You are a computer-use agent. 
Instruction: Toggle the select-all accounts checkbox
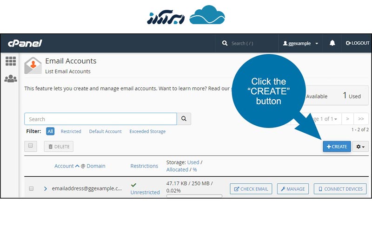click(31, 146)
